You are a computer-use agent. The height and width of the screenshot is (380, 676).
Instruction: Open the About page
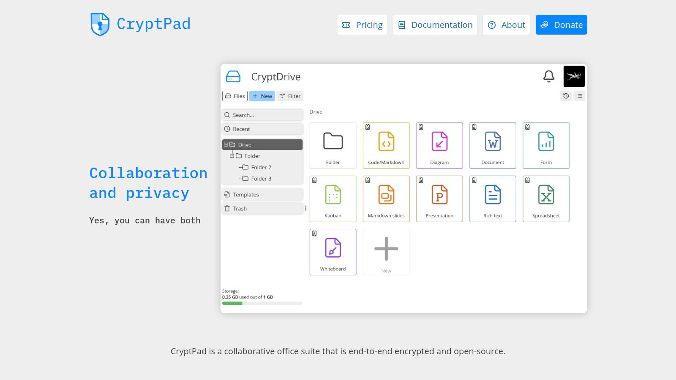coord(506,25)
